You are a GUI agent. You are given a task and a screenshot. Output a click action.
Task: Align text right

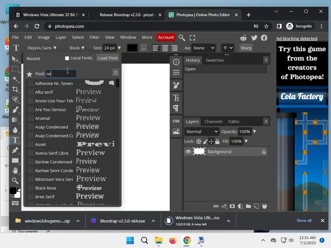[174, 48]
